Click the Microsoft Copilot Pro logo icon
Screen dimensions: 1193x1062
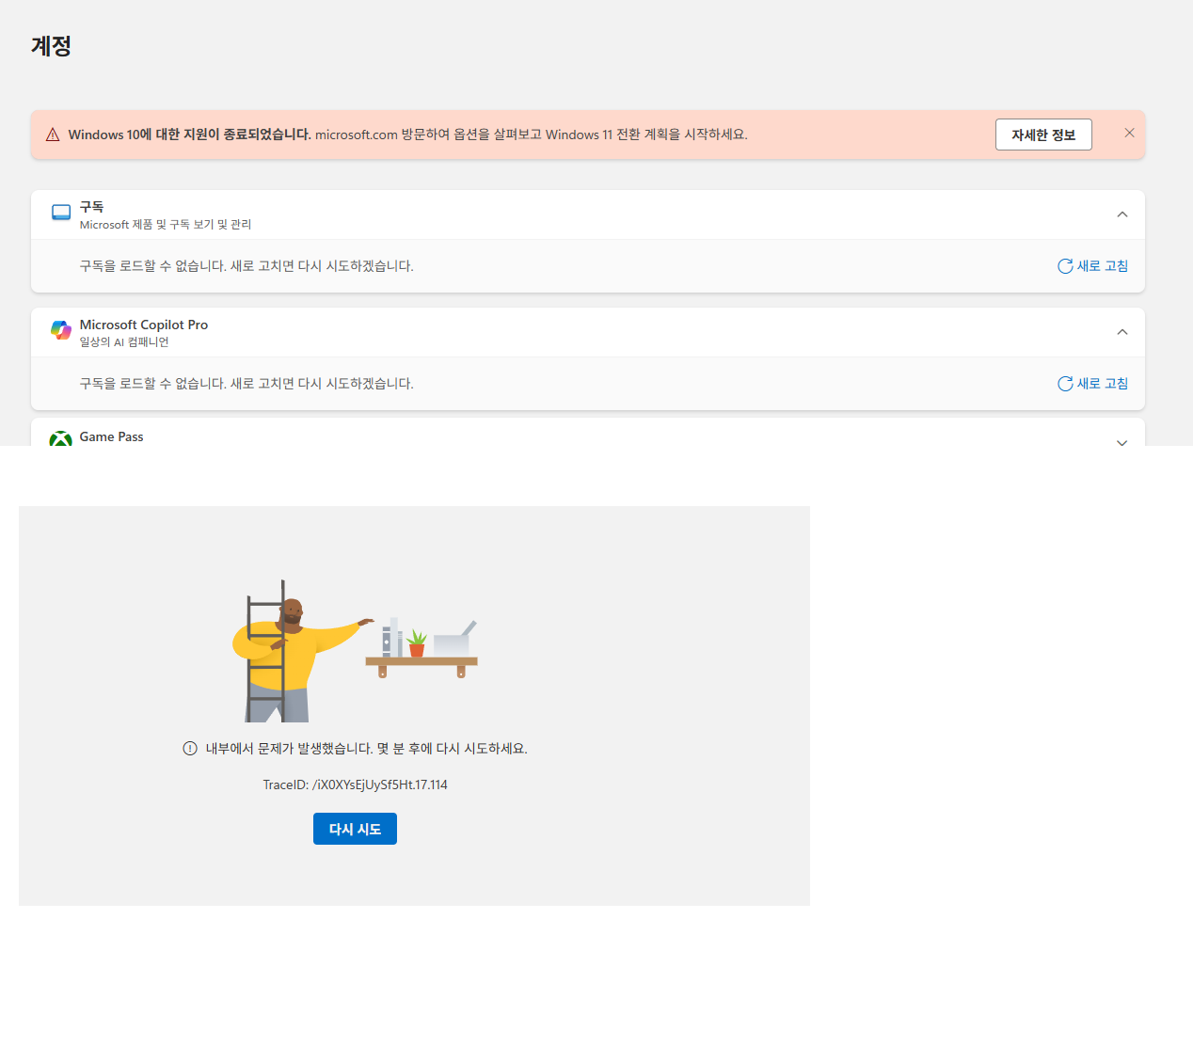click(61, 330)
